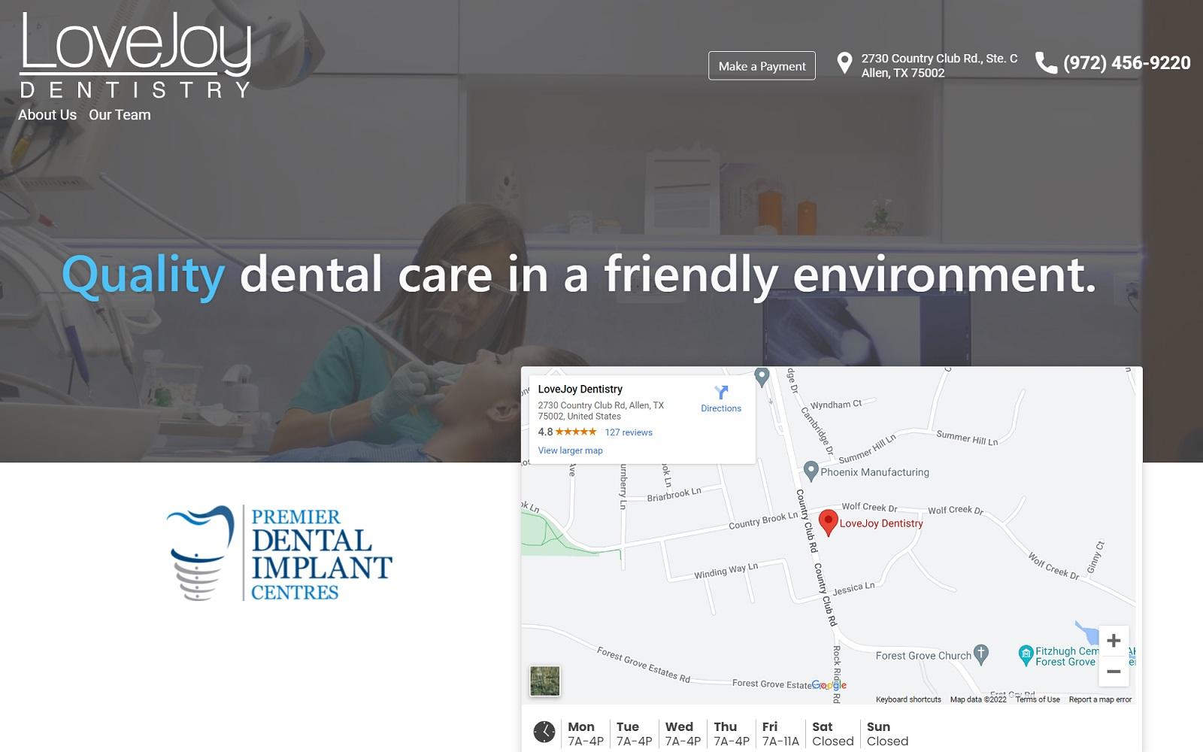
Task: Click the Google logo on map
Action: pyautogui.click(x=829, y=685)
